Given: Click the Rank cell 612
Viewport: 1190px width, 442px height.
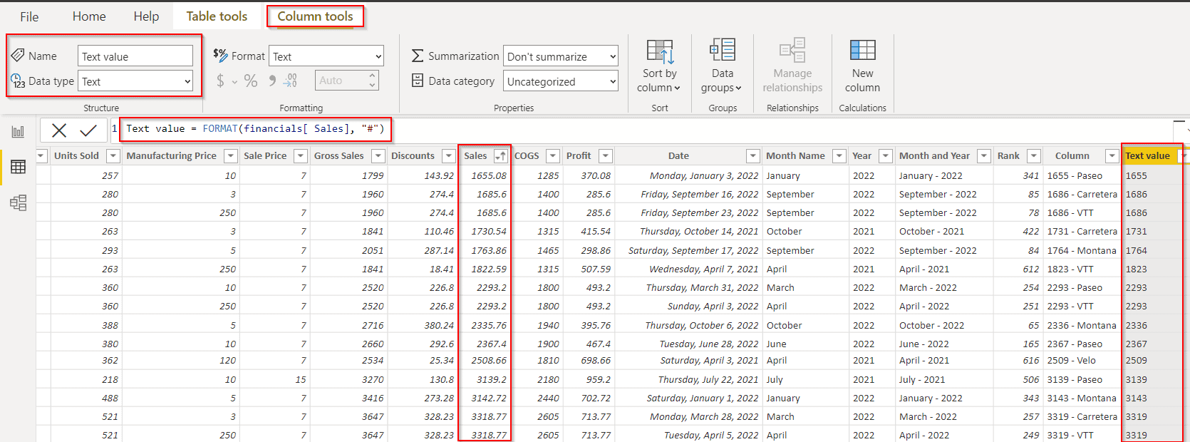Looking at the screenshot, I should click(x=1030, y=269).
